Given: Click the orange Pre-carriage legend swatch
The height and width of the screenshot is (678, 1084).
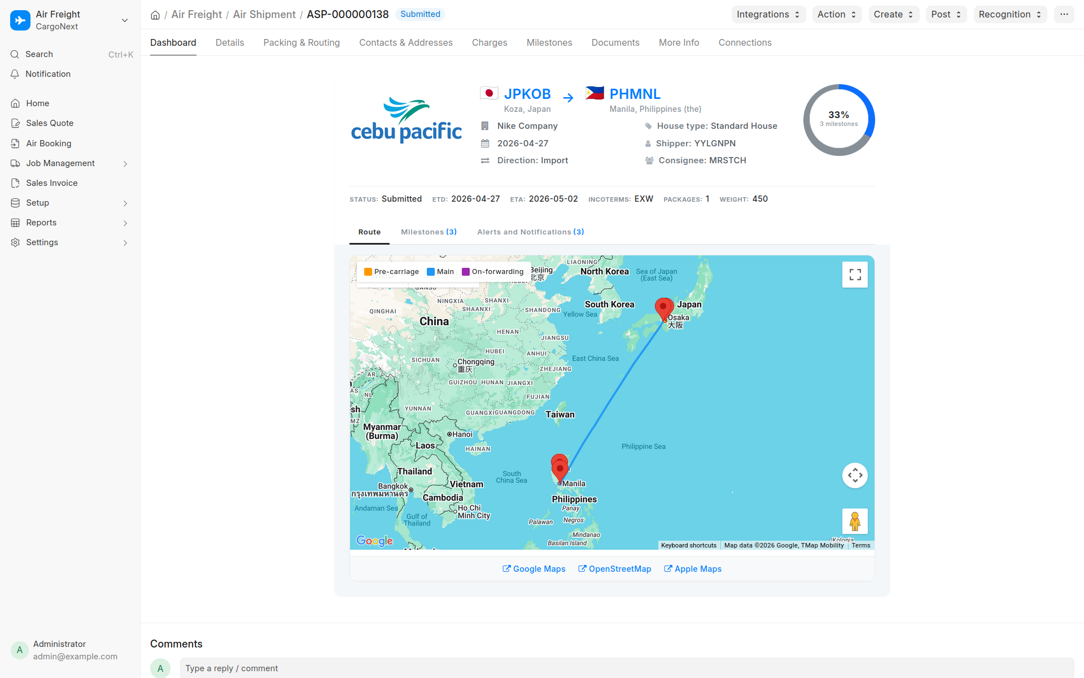Looking at the screenshot, I should (x=368, y=272).
